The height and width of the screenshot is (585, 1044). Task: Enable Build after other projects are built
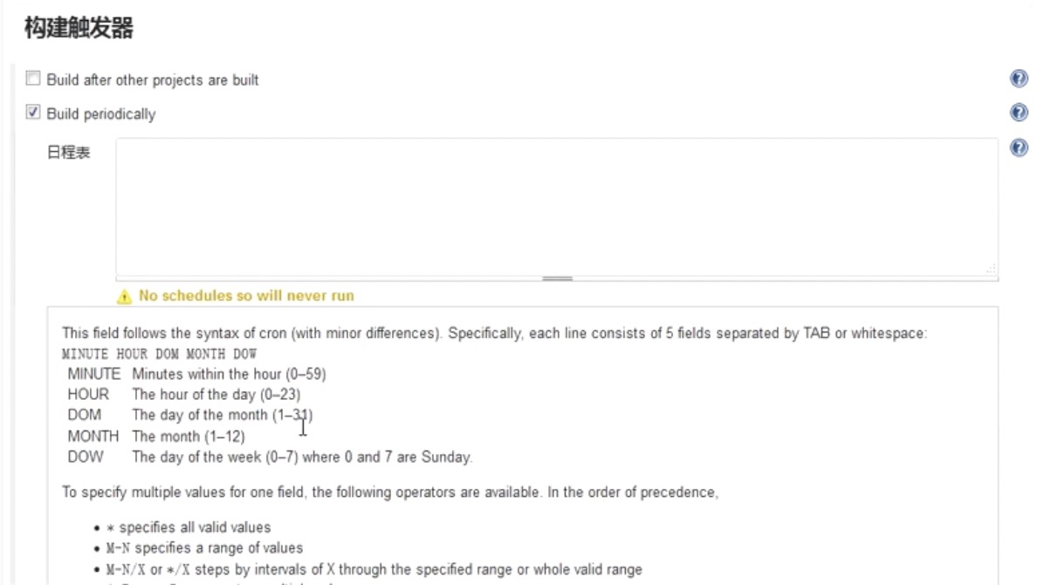pyautogui.click(x=33, y=79)
